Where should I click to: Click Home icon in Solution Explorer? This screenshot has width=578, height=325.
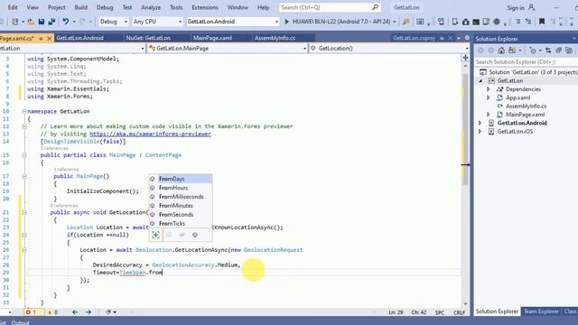[x=501, y=51]
